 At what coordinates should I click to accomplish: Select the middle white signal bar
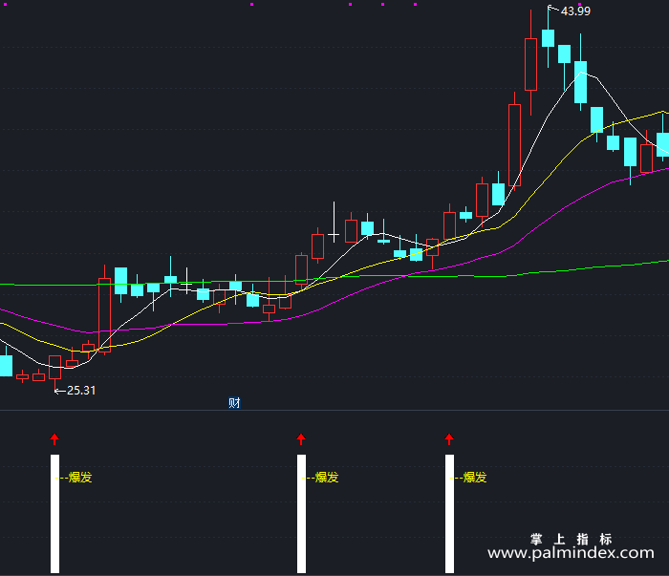302,514
